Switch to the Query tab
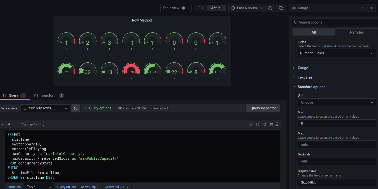 click(15, 95)
